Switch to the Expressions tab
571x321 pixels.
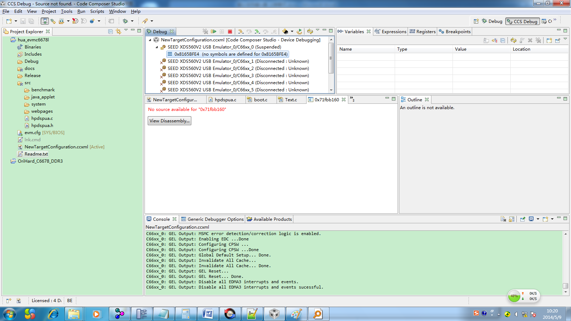[390, 31]
